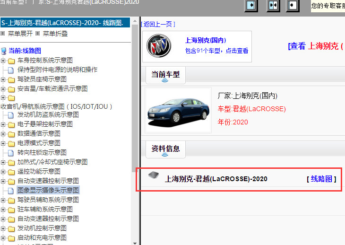The width and height of the screenshot is (345, 245).
Task: Open 转向柱锁定示意图 document
Action: (x=42, y=153)
